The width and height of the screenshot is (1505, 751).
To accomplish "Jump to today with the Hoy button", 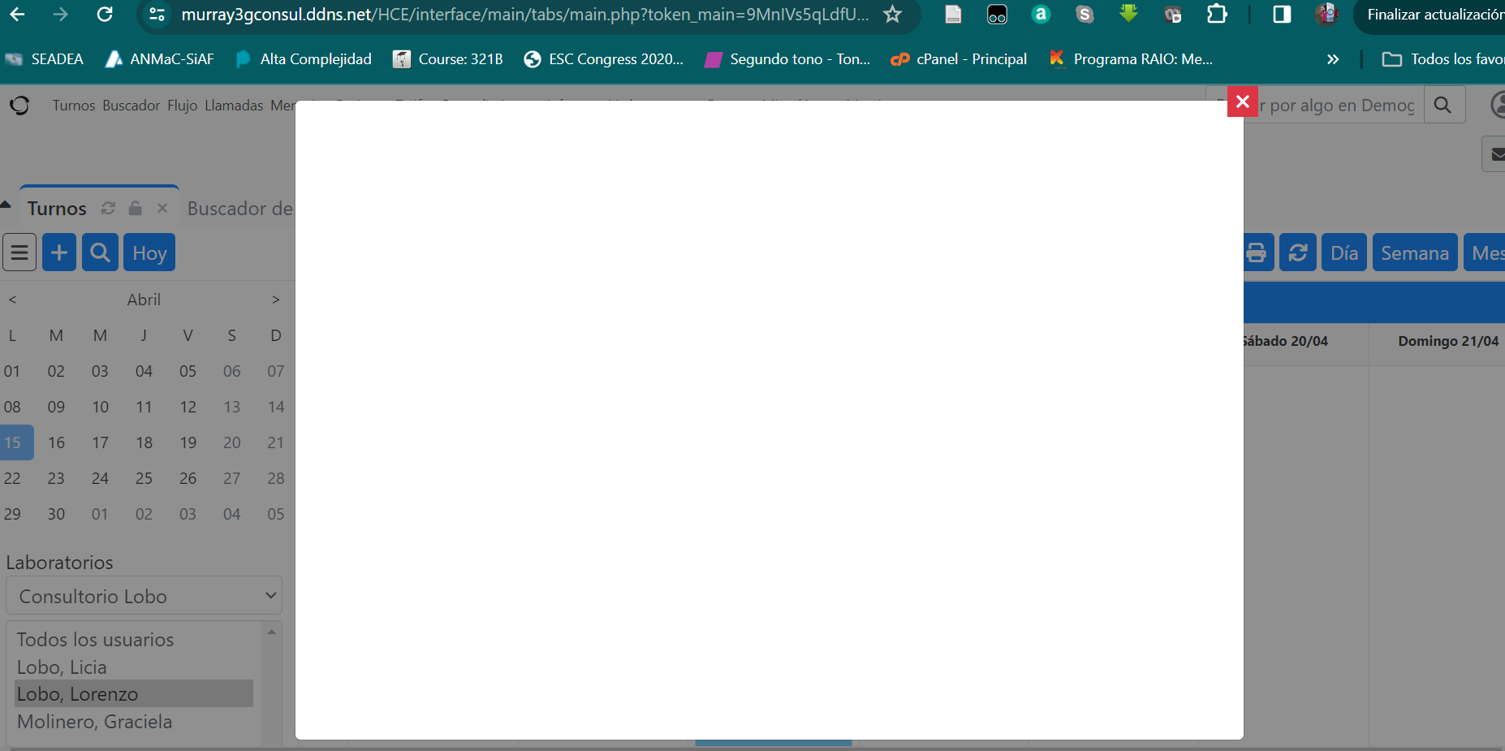I will (x=149, y=253).
